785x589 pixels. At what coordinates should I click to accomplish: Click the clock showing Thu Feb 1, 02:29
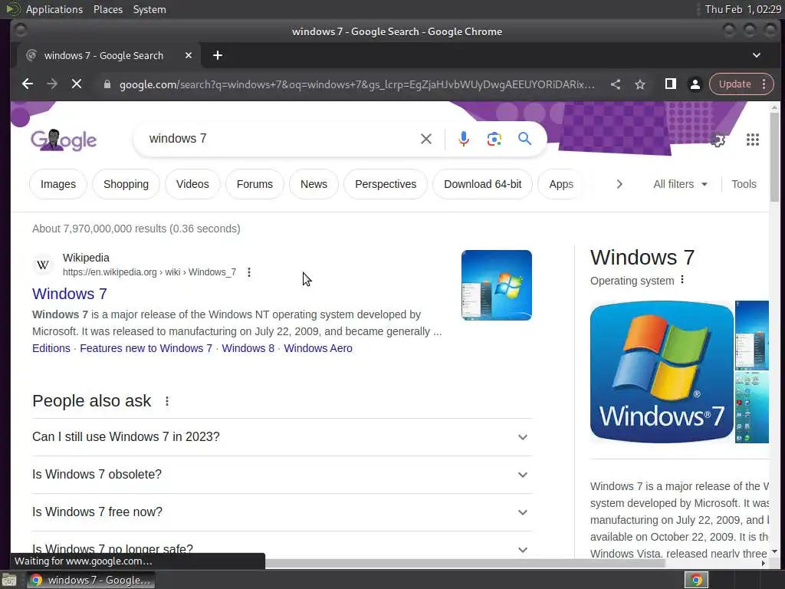[743, 9]
